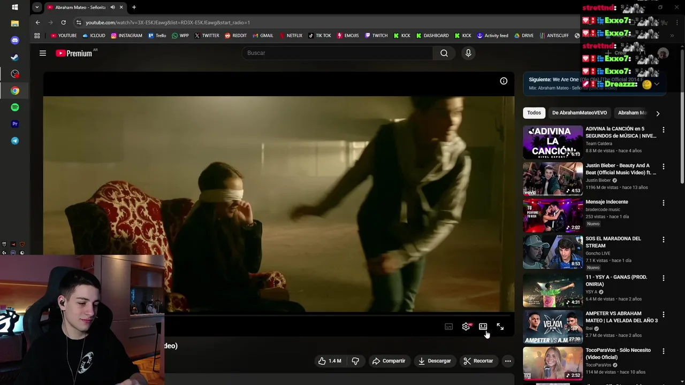Open menu for Justin Bieber Beauty video
Image resolution: width=685 pixels, height=385 pixels.
click(x=664, y=167)
